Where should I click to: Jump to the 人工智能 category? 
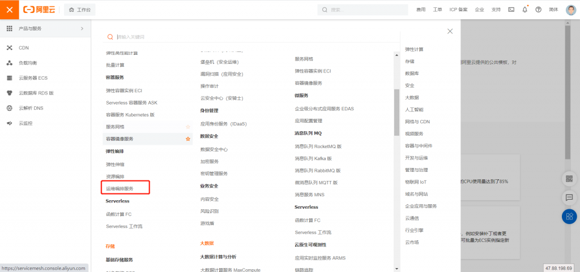[414, 110]
